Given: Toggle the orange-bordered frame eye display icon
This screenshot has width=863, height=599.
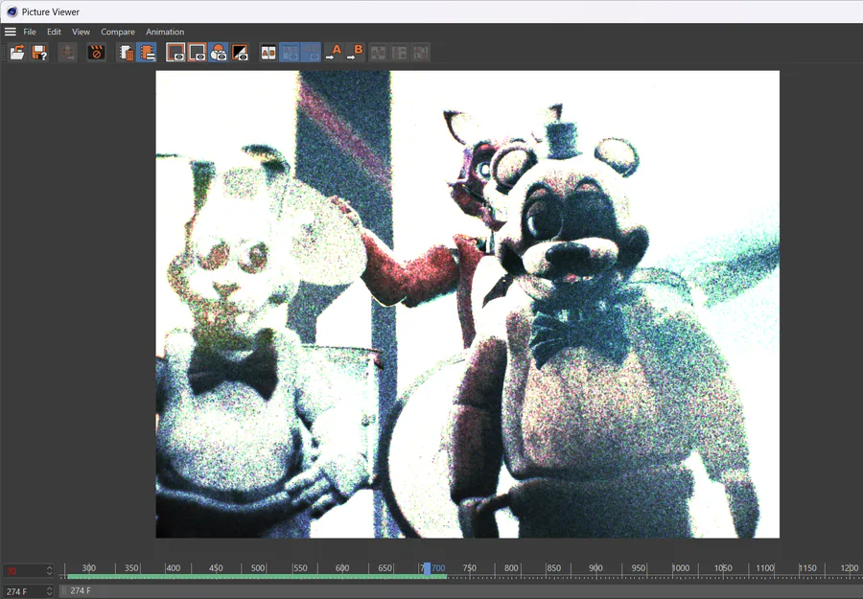Looking at the screenshot, I should (x=197, y=53).
